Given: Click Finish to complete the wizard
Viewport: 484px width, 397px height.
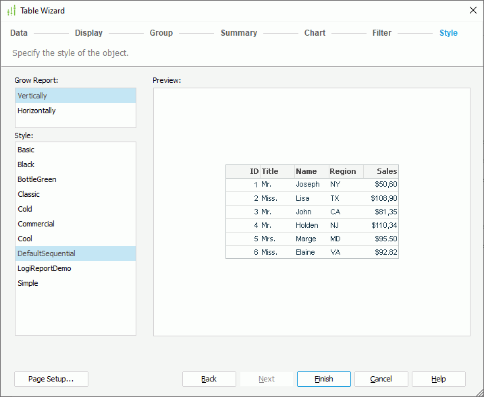Looking at the screenshot, I should tap(323, 379).
